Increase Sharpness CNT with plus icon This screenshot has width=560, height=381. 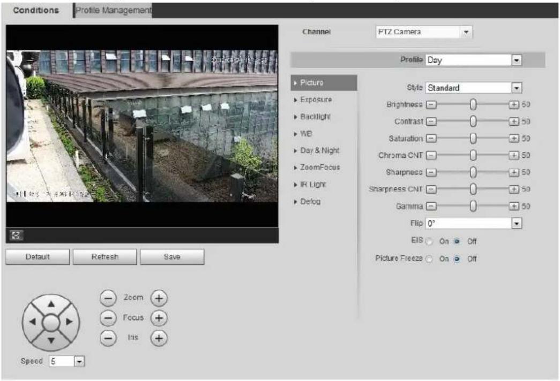(514, 189)
